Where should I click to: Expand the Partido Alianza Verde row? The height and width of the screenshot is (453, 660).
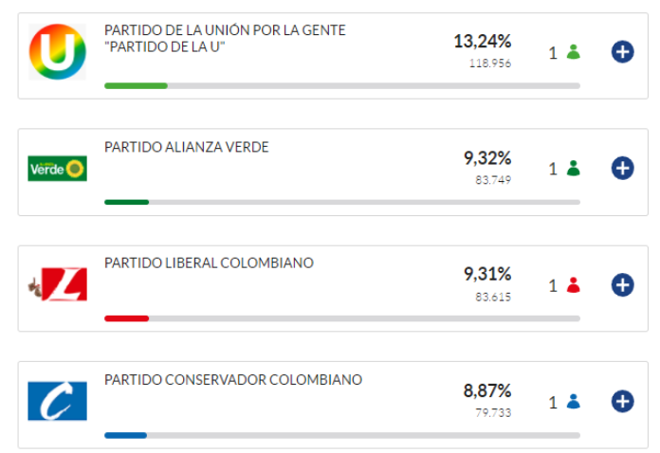(x=622, y=169)
